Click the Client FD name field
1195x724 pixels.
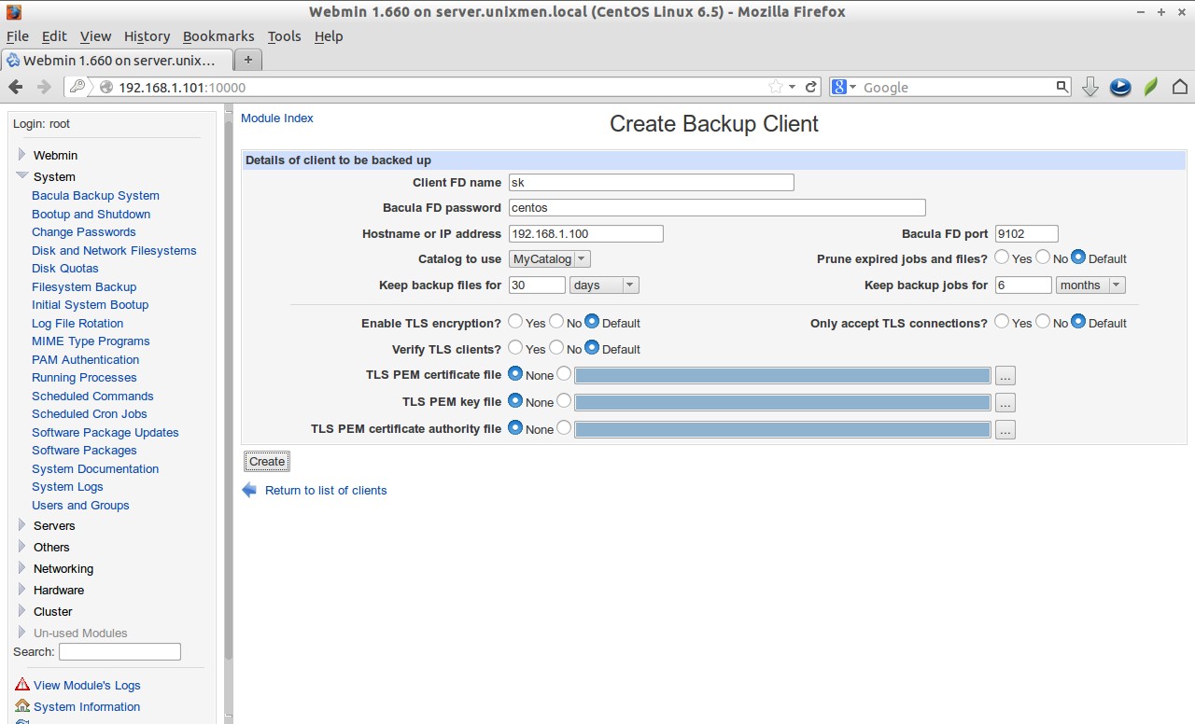(651, 182)
